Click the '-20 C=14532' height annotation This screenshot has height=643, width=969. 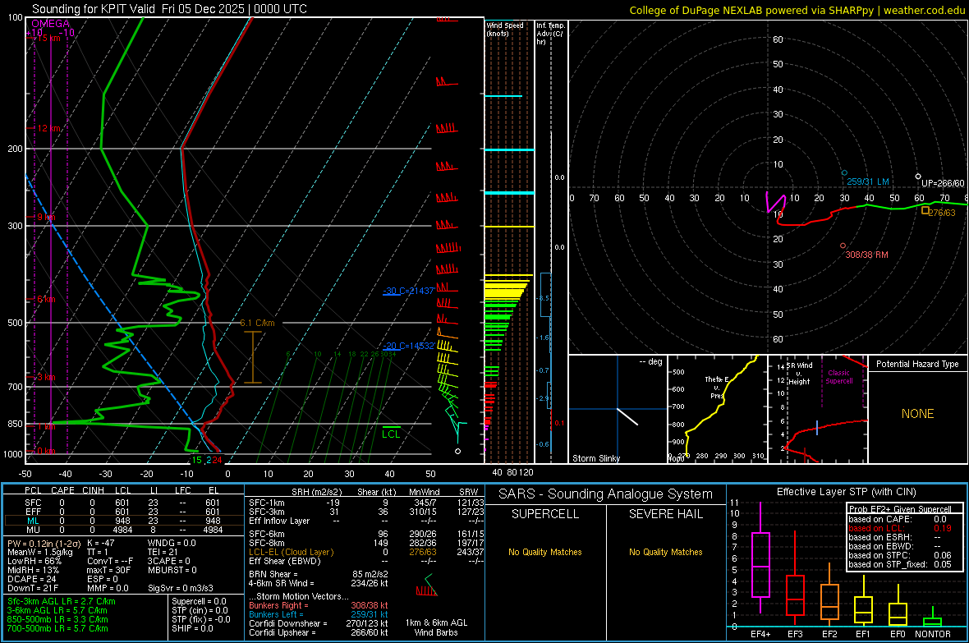[409, 346]
